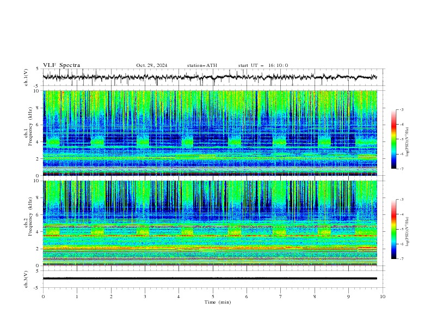This screenshot has width=431, height=333.
Task: Click the "station=ATH" header label
Action: pyautogui.click(x=202, y=65)
